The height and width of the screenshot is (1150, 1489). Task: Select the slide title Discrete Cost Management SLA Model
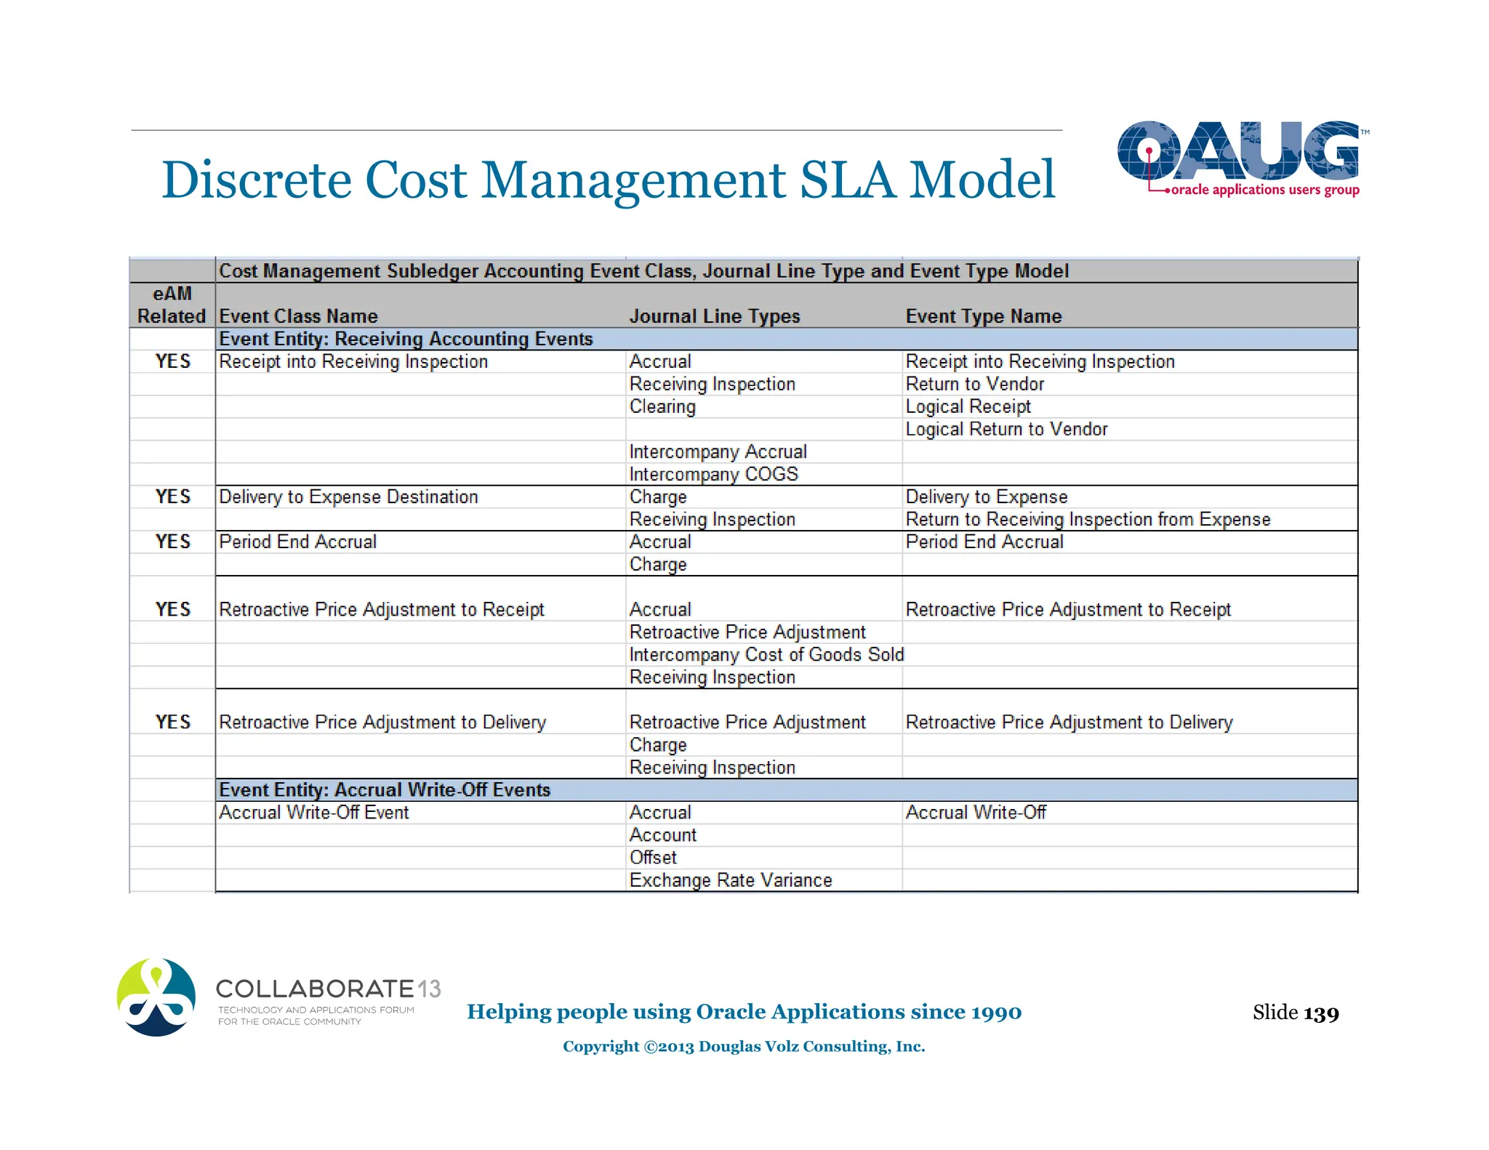[x=608, y=180]
